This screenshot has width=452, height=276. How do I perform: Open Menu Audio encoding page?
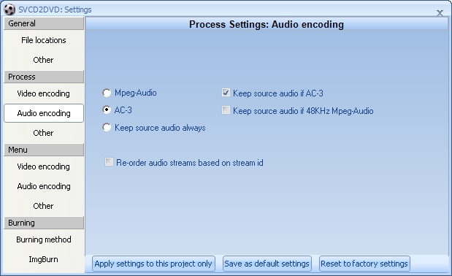click(x=44, y=186)
